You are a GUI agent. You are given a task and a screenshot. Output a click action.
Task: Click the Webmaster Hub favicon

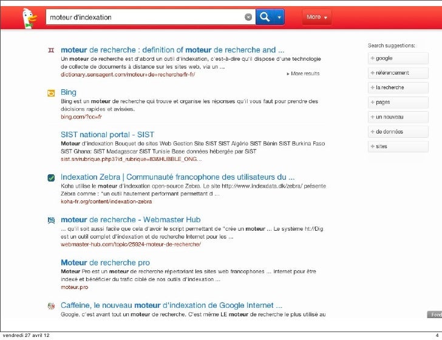pos(51,220)
